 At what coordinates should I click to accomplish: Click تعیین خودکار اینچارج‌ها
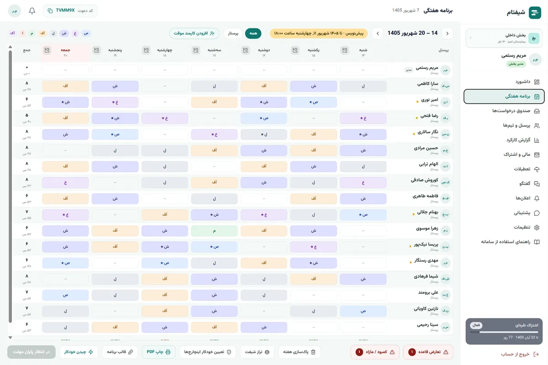coord(208,352)
